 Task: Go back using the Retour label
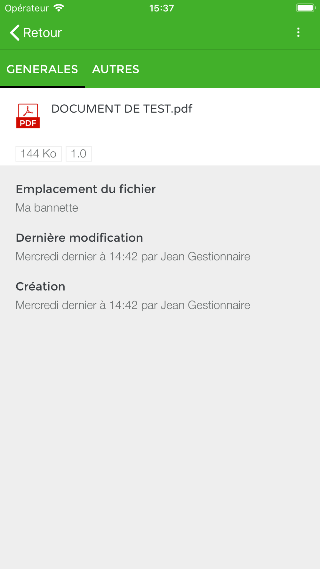click(43, 33)
